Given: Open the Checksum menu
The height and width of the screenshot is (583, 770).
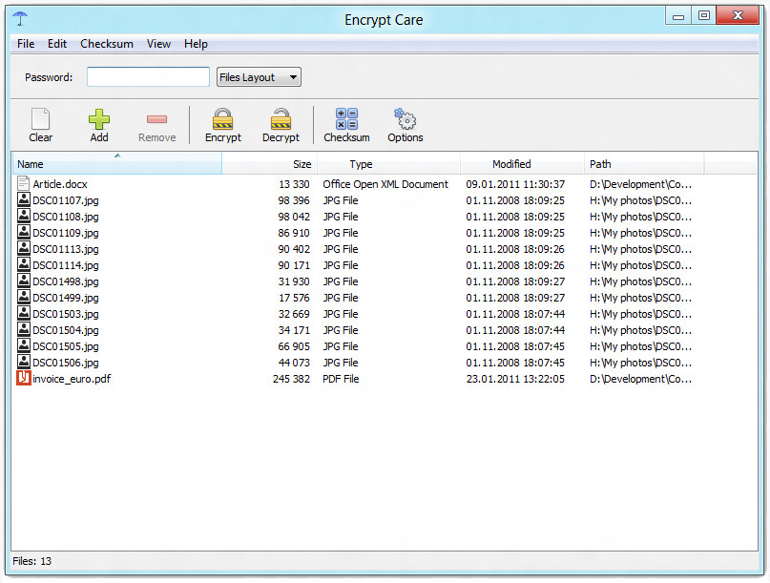Looking at the screenshot, I should [x=107, y=44].
